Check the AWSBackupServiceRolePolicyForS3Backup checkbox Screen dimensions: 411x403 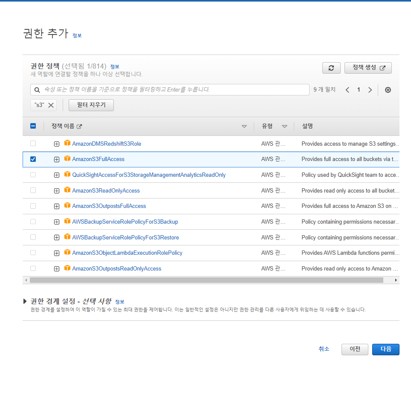click(33, 222)
